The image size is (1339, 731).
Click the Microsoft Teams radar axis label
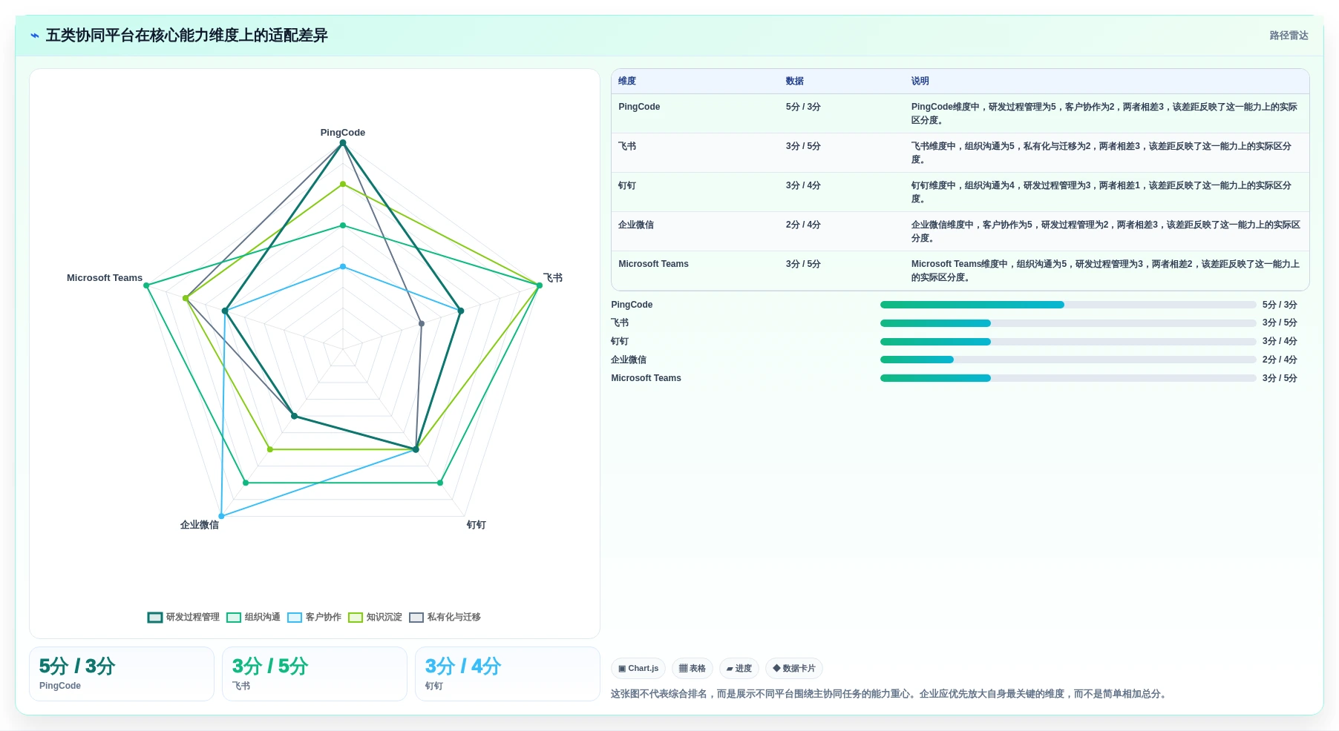[105, 278]
